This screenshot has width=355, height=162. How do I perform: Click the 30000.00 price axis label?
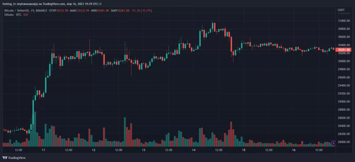[344, 61]
